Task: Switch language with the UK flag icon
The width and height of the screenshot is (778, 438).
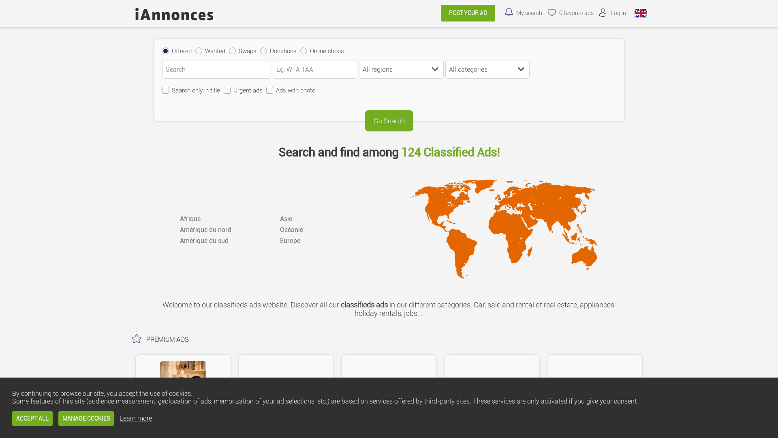Action: tap(641, 13)
